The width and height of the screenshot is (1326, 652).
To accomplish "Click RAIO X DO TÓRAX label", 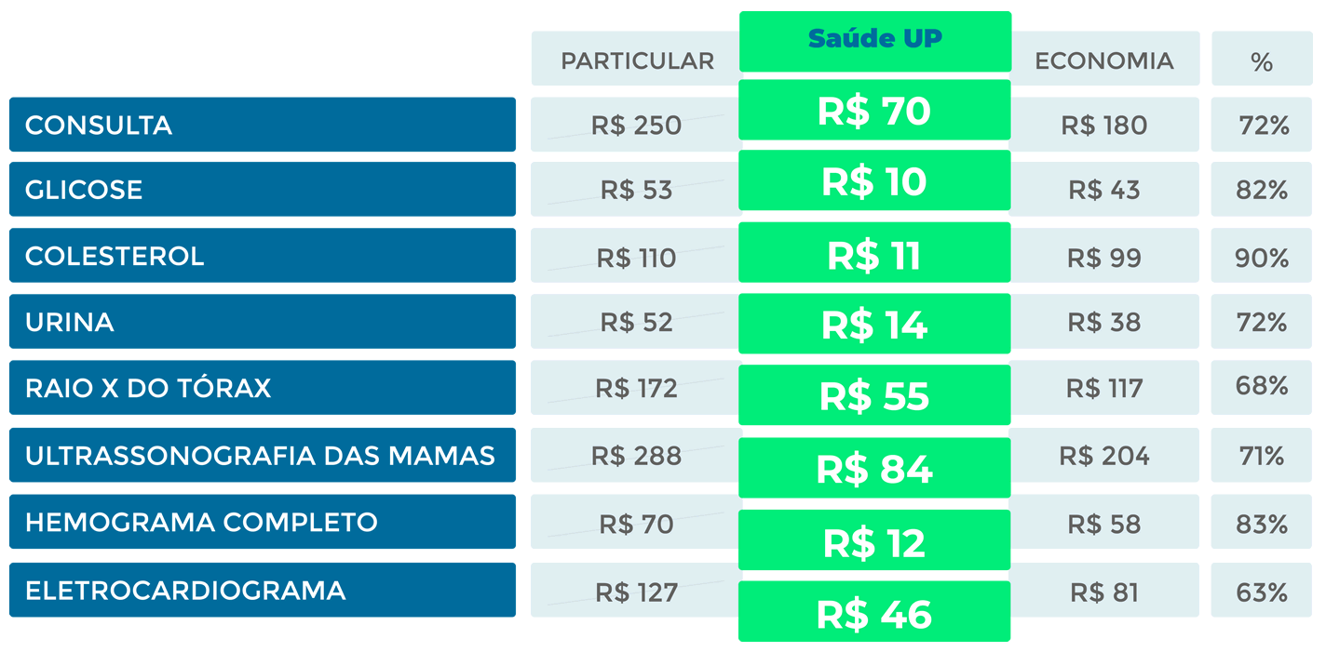I will pos(262,388).
